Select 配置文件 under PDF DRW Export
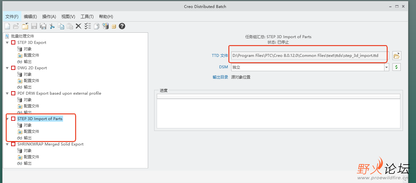 point(32,106)
